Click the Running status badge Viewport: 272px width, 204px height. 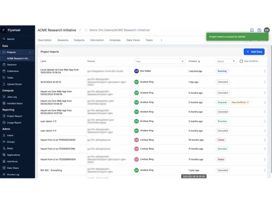[x=222, y=71]
